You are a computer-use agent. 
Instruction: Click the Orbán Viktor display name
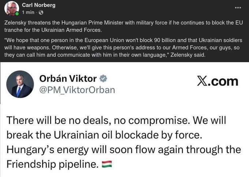pos(68,78)
